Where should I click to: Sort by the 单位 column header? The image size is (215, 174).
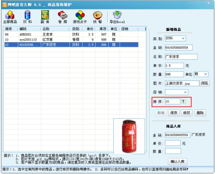tap(114, 29)
